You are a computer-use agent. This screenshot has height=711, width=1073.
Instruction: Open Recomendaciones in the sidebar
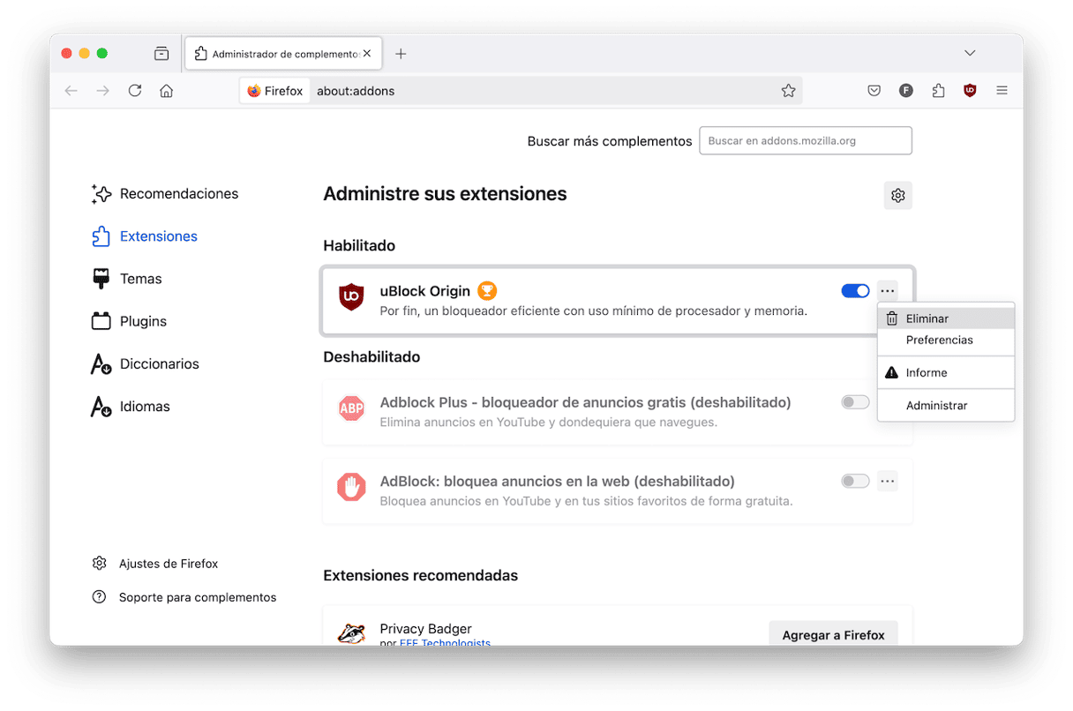click(165, 194)
